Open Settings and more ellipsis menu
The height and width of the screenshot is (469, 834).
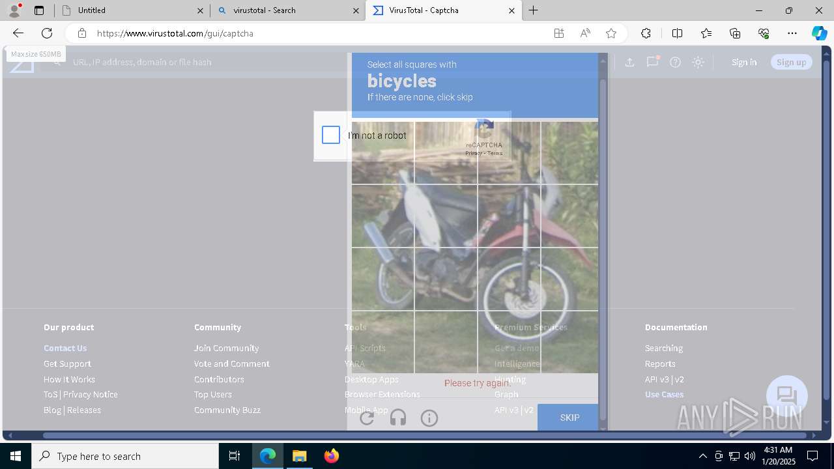pos(792,33)
